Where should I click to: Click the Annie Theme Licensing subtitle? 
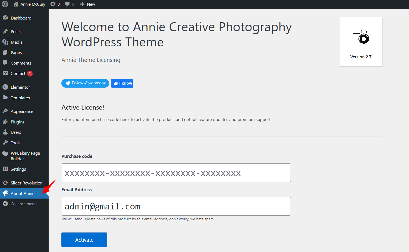click(x=92, y=60)
